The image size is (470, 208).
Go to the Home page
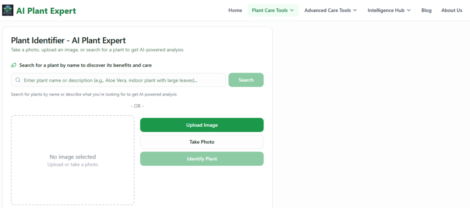coord(235,11)
